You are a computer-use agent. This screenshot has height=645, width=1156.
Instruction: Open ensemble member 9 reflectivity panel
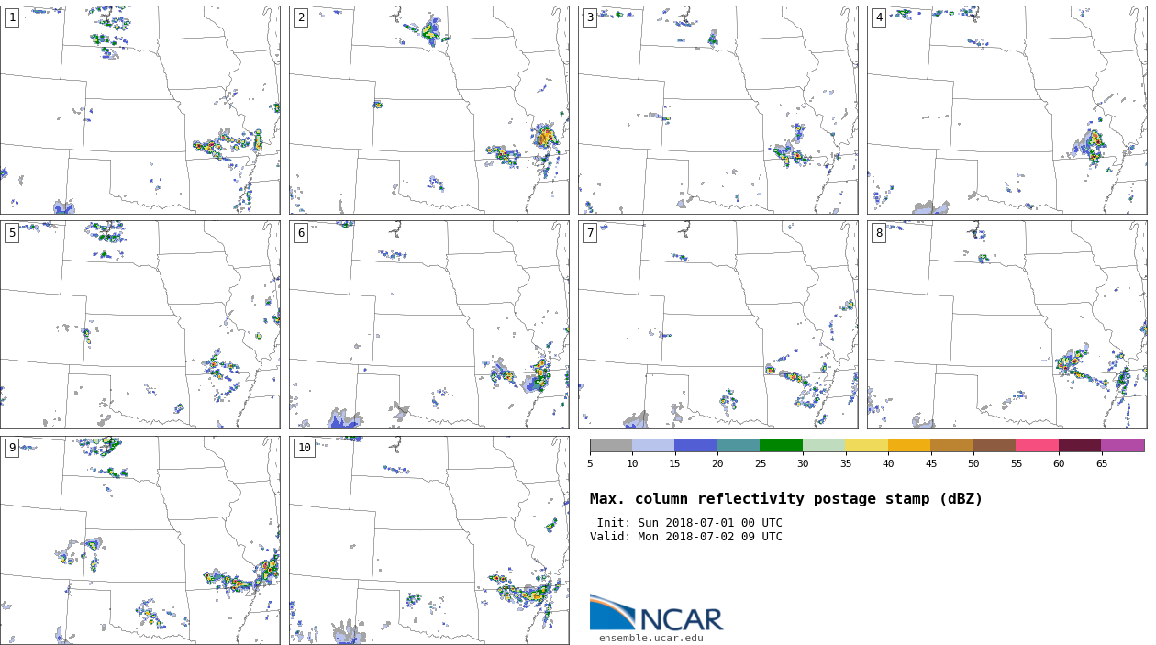coord(139,540)
